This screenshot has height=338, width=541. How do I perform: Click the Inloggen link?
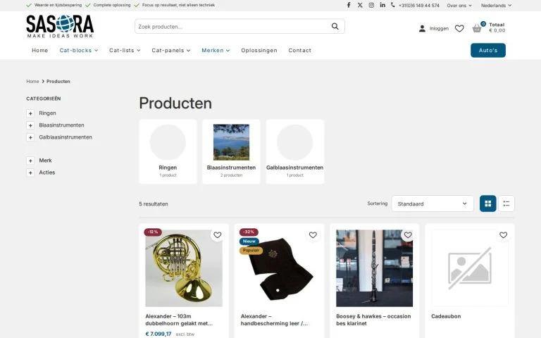tap(439, 29)
